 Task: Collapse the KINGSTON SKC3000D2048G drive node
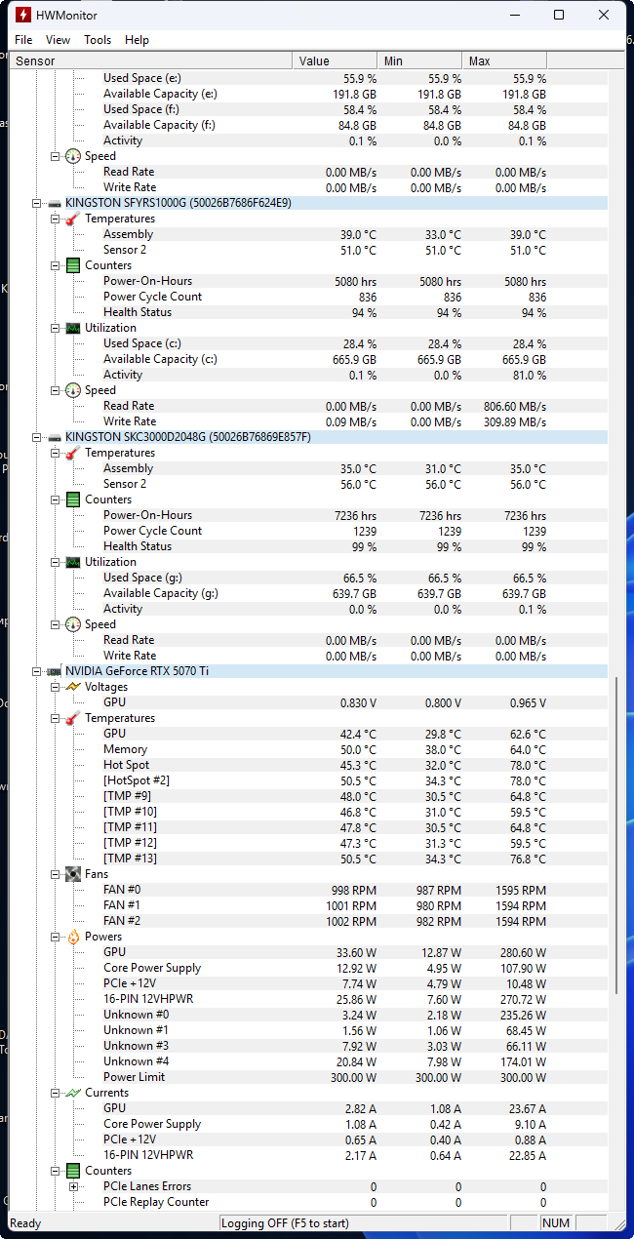point(37,437)
